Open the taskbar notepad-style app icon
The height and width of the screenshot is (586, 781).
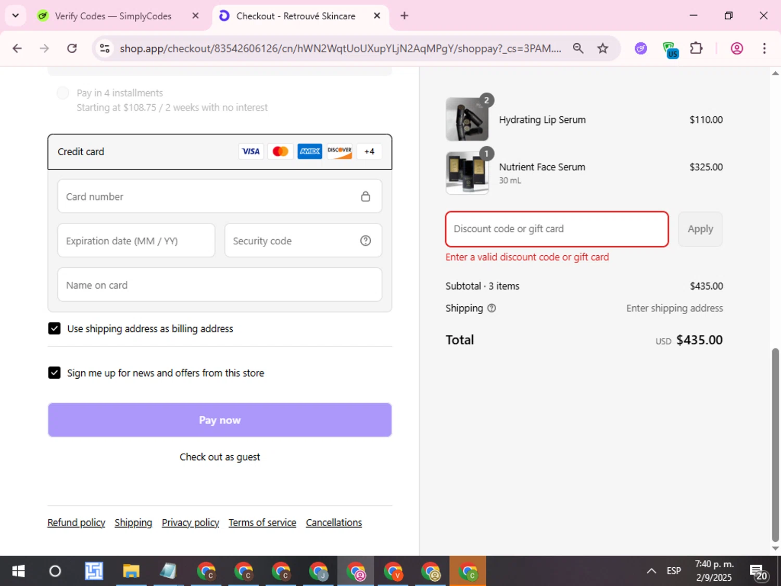168,571
